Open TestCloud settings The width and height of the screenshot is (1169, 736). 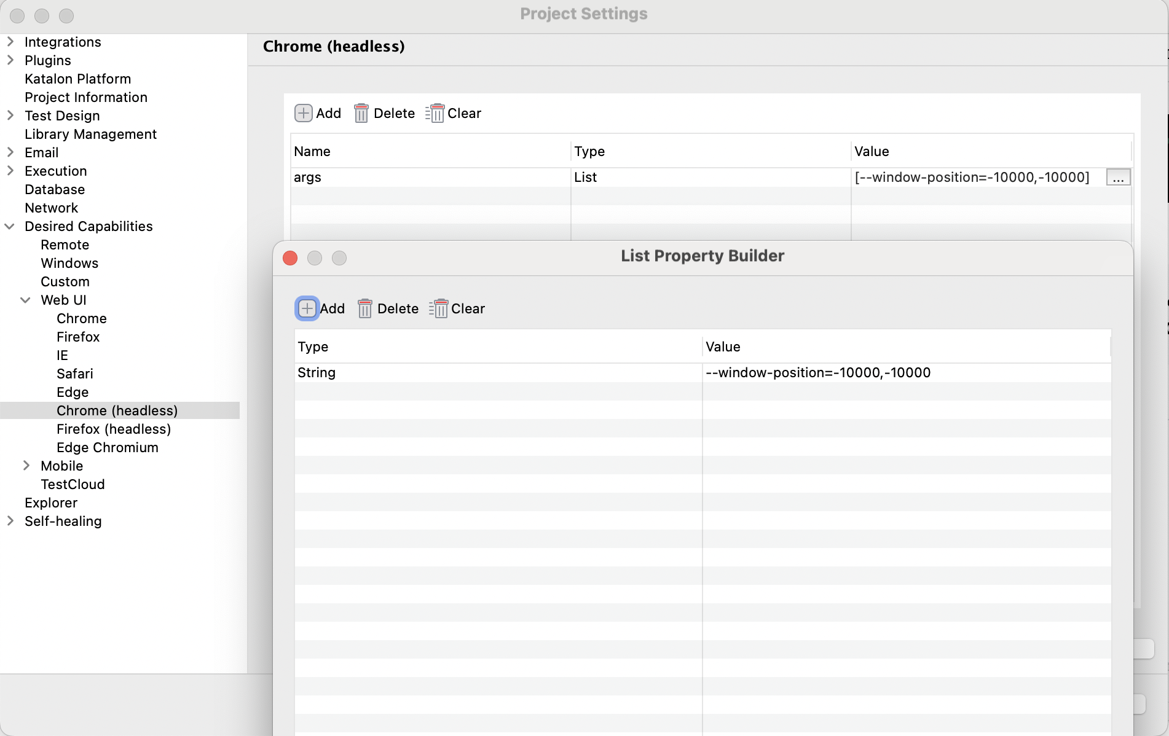[73, 484]
